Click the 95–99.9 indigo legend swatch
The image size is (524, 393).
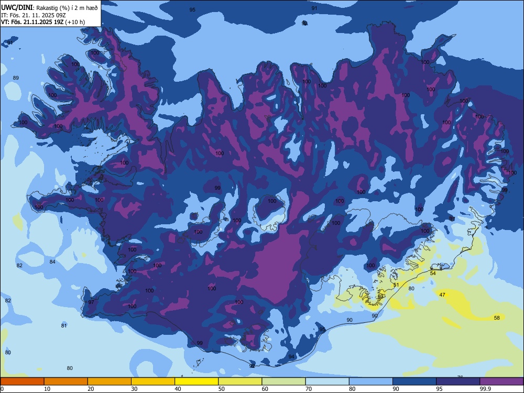click(458, 381)
